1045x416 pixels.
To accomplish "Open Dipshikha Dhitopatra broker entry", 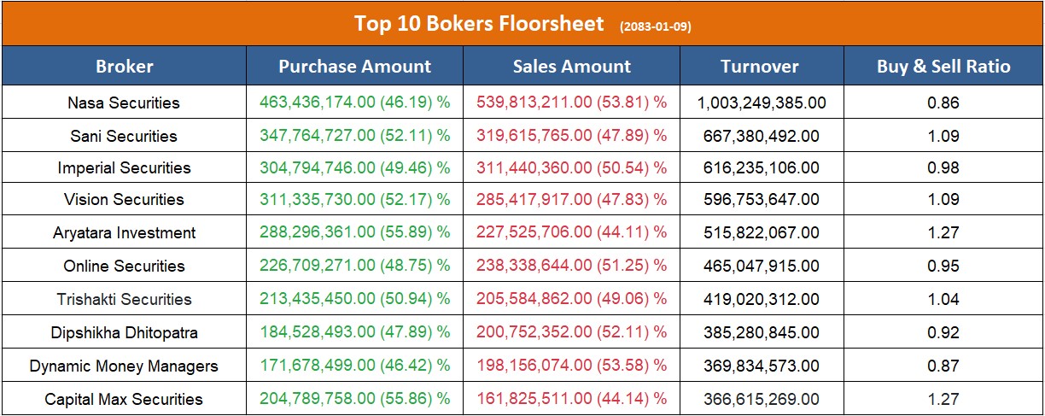I will (x=124, y=332).
